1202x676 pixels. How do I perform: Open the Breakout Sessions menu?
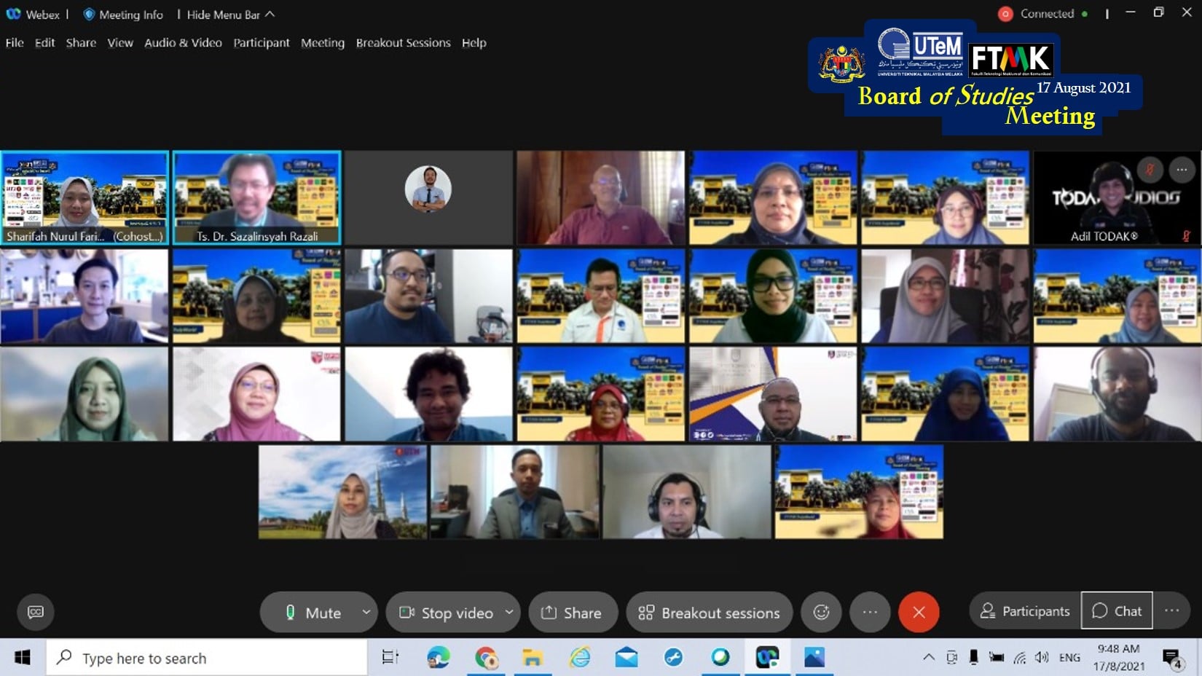click(x=403, y=43)
